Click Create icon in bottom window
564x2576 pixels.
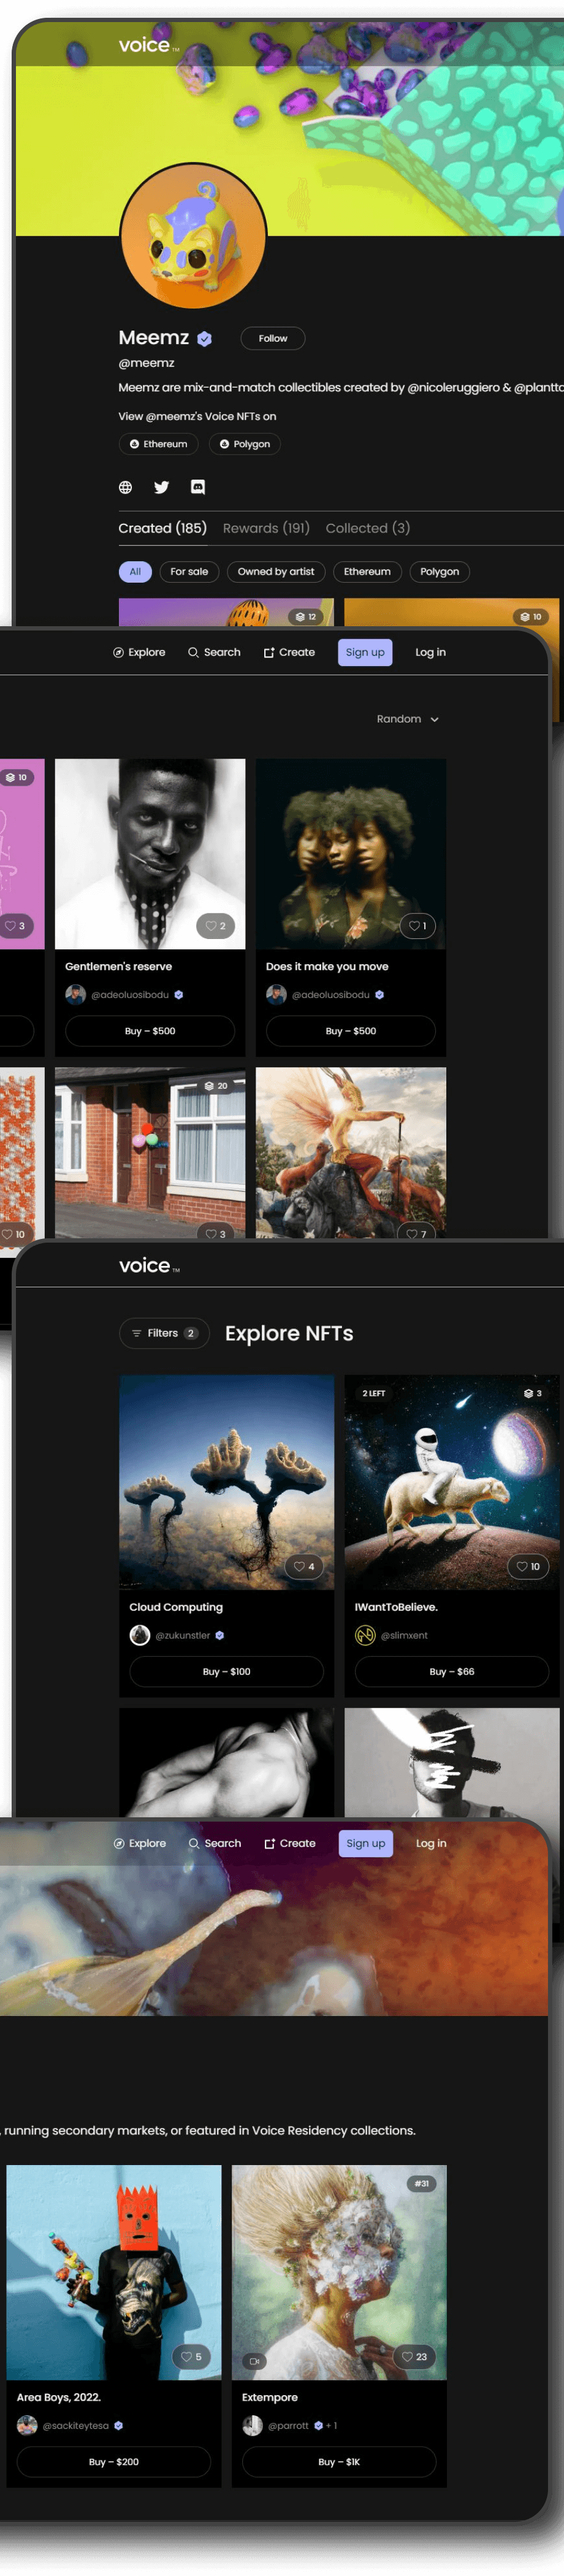click(x=269, y=1843)
